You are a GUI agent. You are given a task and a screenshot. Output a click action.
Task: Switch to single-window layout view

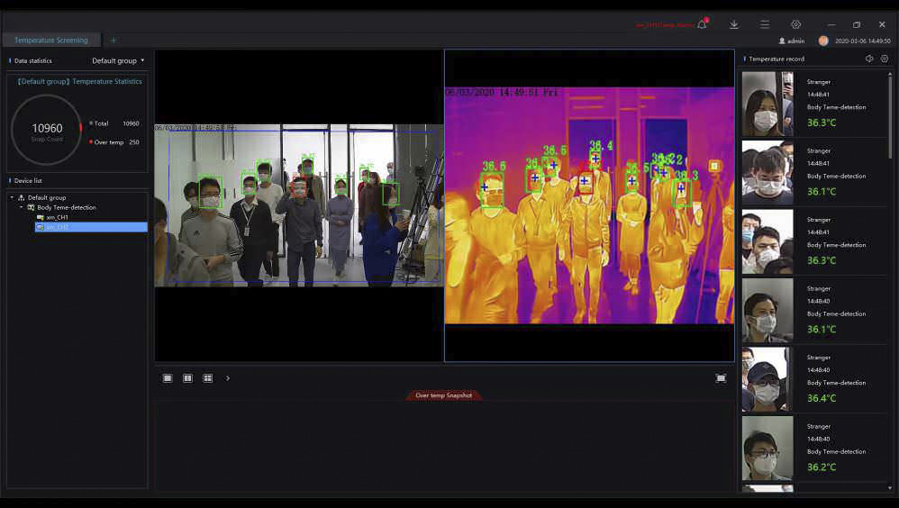pyautogui.click(x=168, y=378)
